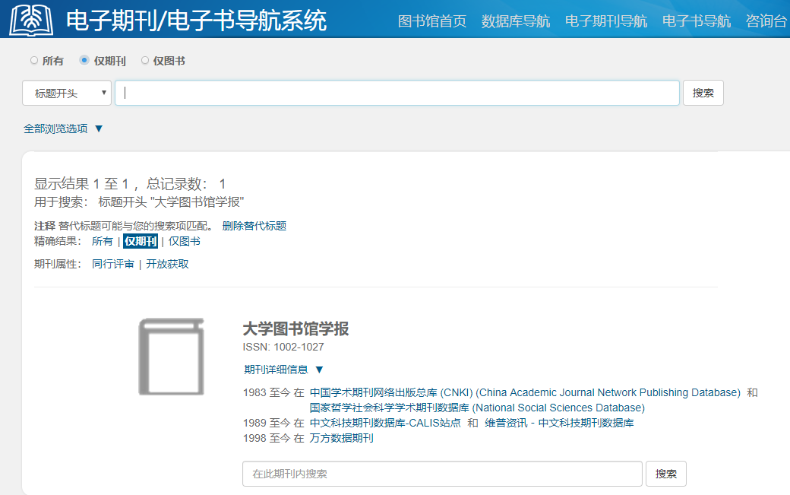The image size is (790, 495).
Task: Open 中文科技期刊数据库-CALIS站点 link
Action: pos(385,423)
